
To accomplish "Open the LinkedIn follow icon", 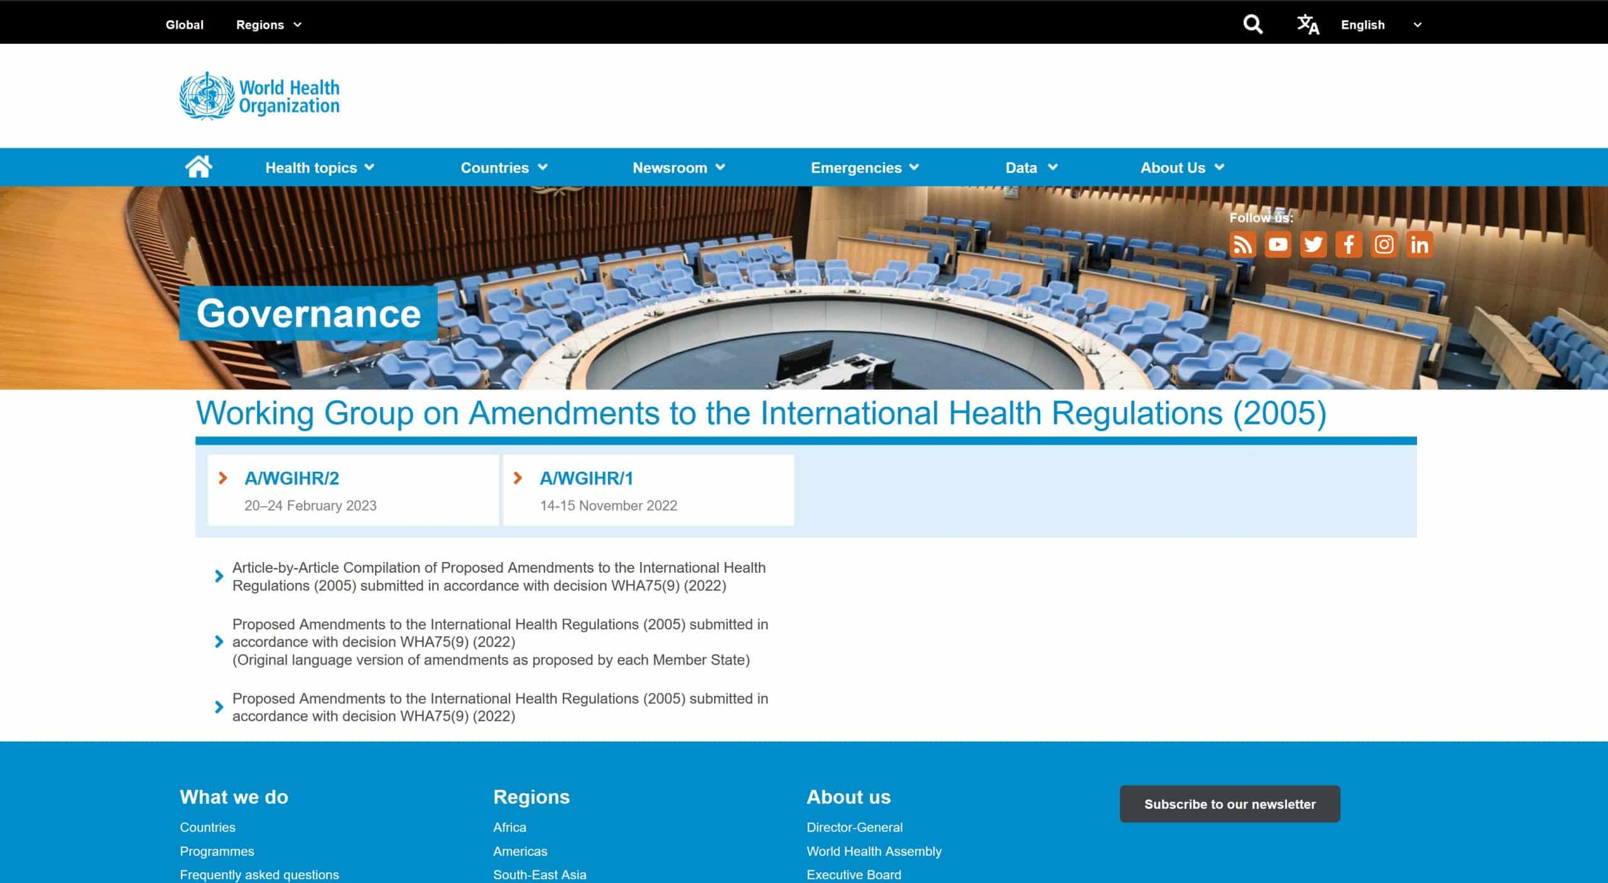I will (1420, 244).
